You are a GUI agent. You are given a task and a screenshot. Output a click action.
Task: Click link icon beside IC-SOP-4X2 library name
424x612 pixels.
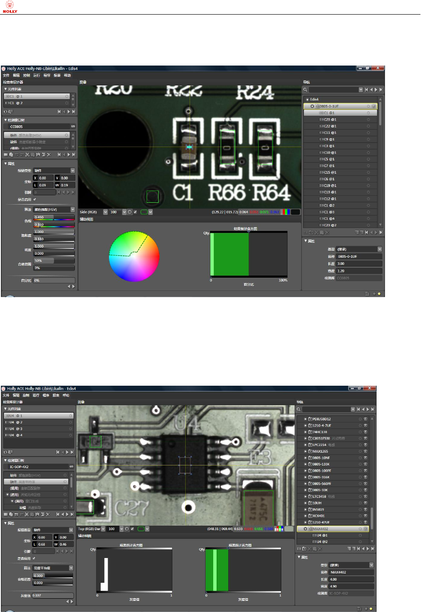click(x=71, y=467)
